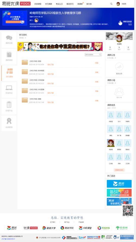136x242 pixels.
Task: Click folder icon for 《学生手册》章程
Action: coord(25,100)
